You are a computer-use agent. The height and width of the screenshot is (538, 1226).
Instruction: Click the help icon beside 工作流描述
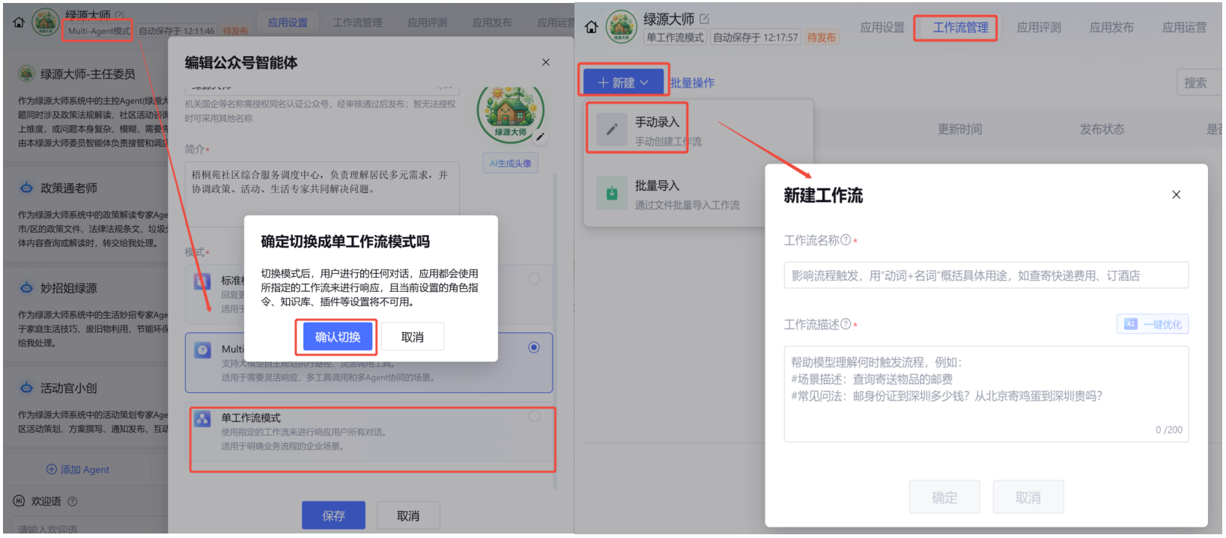846,324
